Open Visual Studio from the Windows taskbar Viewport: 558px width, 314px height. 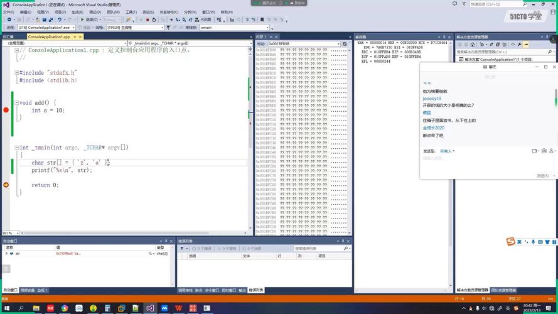[149, 308]
